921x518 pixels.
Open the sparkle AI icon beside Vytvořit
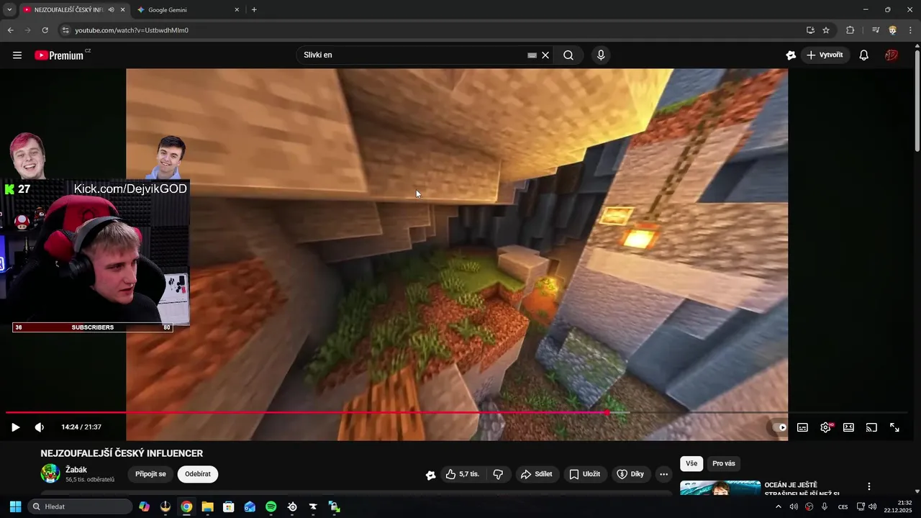pyautogui.click(x=791, y=55)
